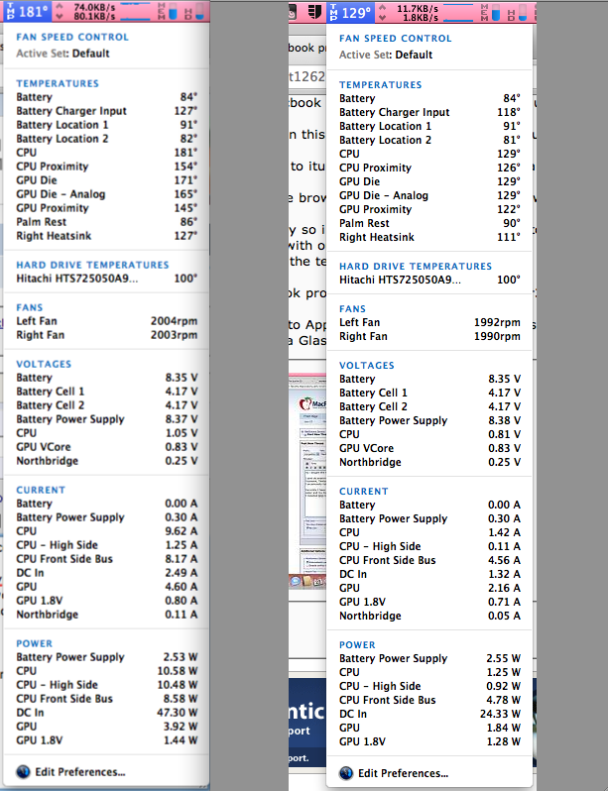Select the GPU 1.8V 0.71 A row
Screen dimensions: 608x791
(429, 602)
